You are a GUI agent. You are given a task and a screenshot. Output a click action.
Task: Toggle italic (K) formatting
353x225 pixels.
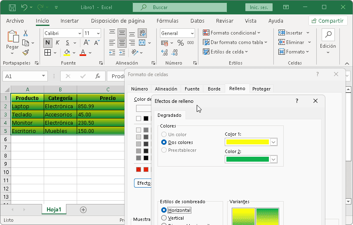[57, 42]
